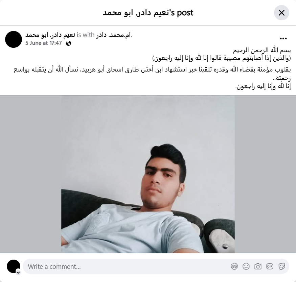Click the post's Arabic body text

point(152,74)
